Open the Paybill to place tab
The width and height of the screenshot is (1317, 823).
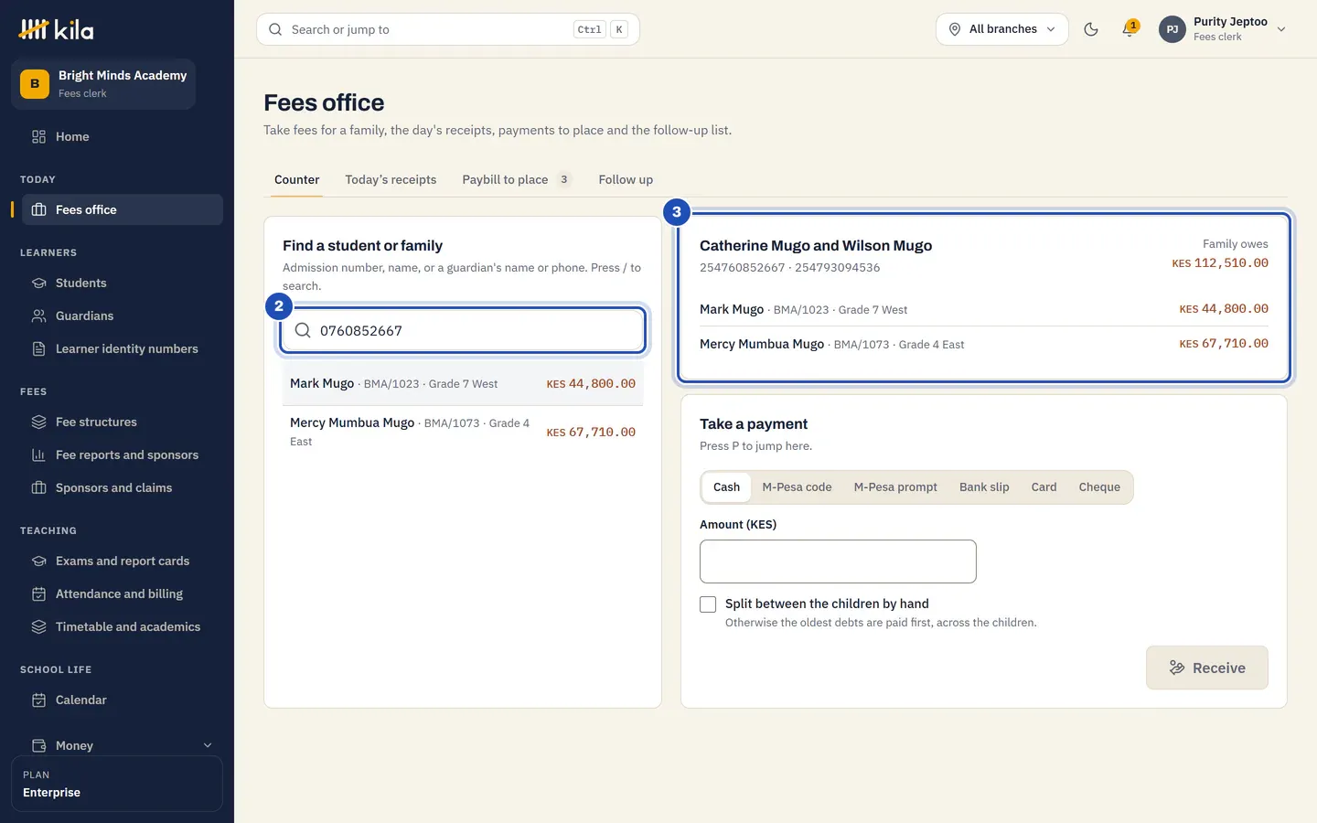click(517, 179)
